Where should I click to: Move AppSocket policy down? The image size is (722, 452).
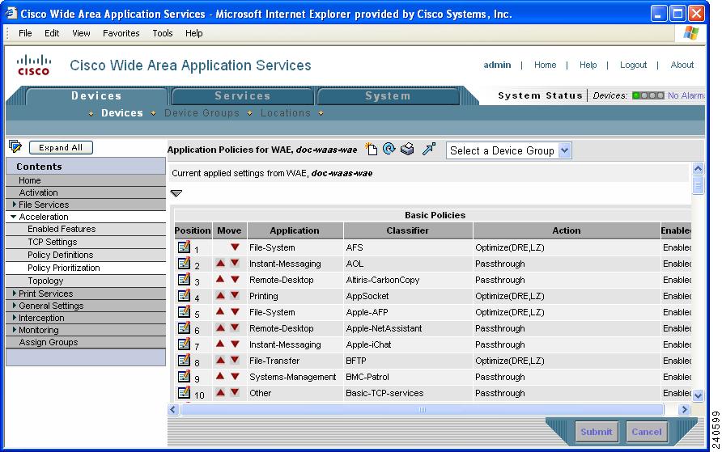click(235, 295)
